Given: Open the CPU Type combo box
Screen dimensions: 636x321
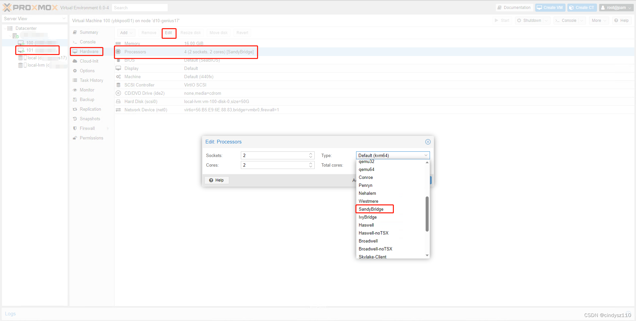Looking at the screenshot, I should (393, 155).
